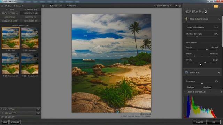
Task: Collapse the TONALITY section header
Action: 194,73
